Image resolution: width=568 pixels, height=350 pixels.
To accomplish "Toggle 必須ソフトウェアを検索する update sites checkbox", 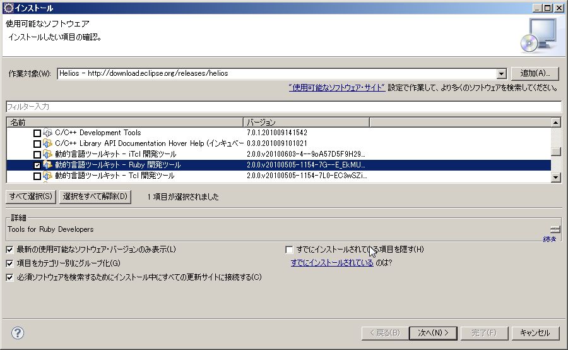I will click(9, 277).
